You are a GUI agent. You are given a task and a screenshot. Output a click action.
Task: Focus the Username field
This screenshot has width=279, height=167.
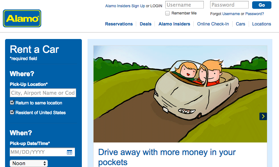point(185,5)
